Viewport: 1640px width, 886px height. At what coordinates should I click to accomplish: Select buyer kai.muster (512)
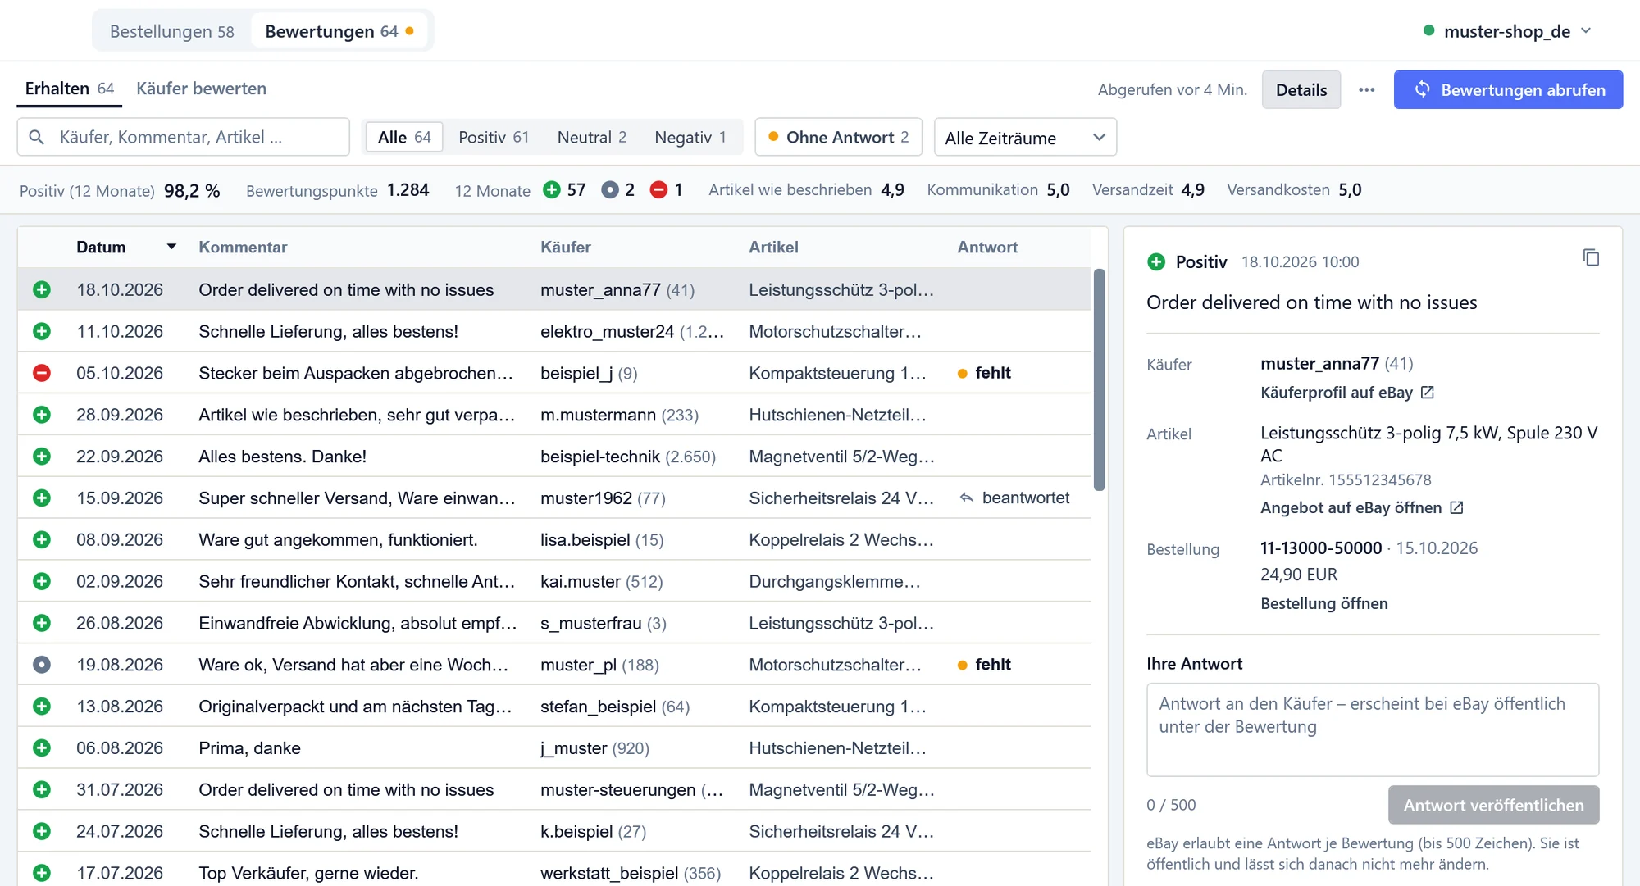(601, 582)
